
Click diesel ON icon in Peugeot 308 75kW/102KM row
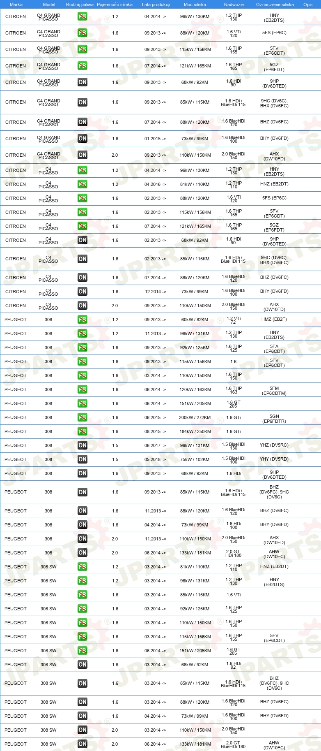[x=83, y=459]
